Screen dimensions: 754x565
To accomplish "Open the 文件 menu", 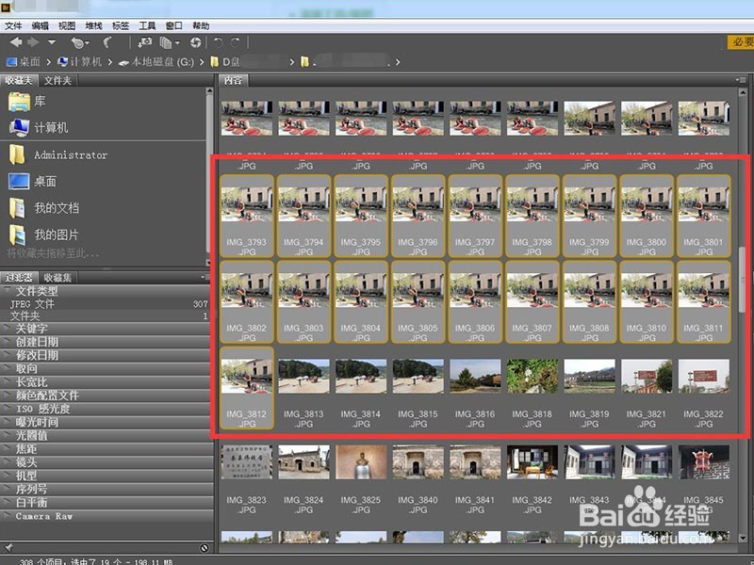I will point(13,25).
